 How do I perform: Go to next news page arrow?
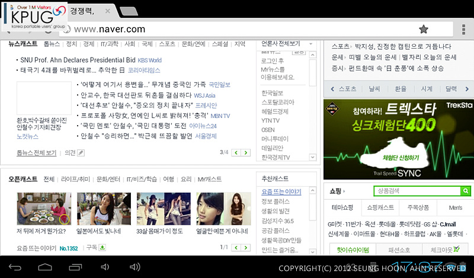246,152
